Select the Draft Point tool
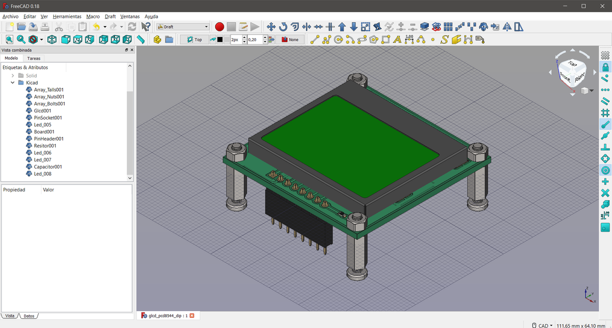The height and width of the screenshot is (328, 612). coord(433,39)
